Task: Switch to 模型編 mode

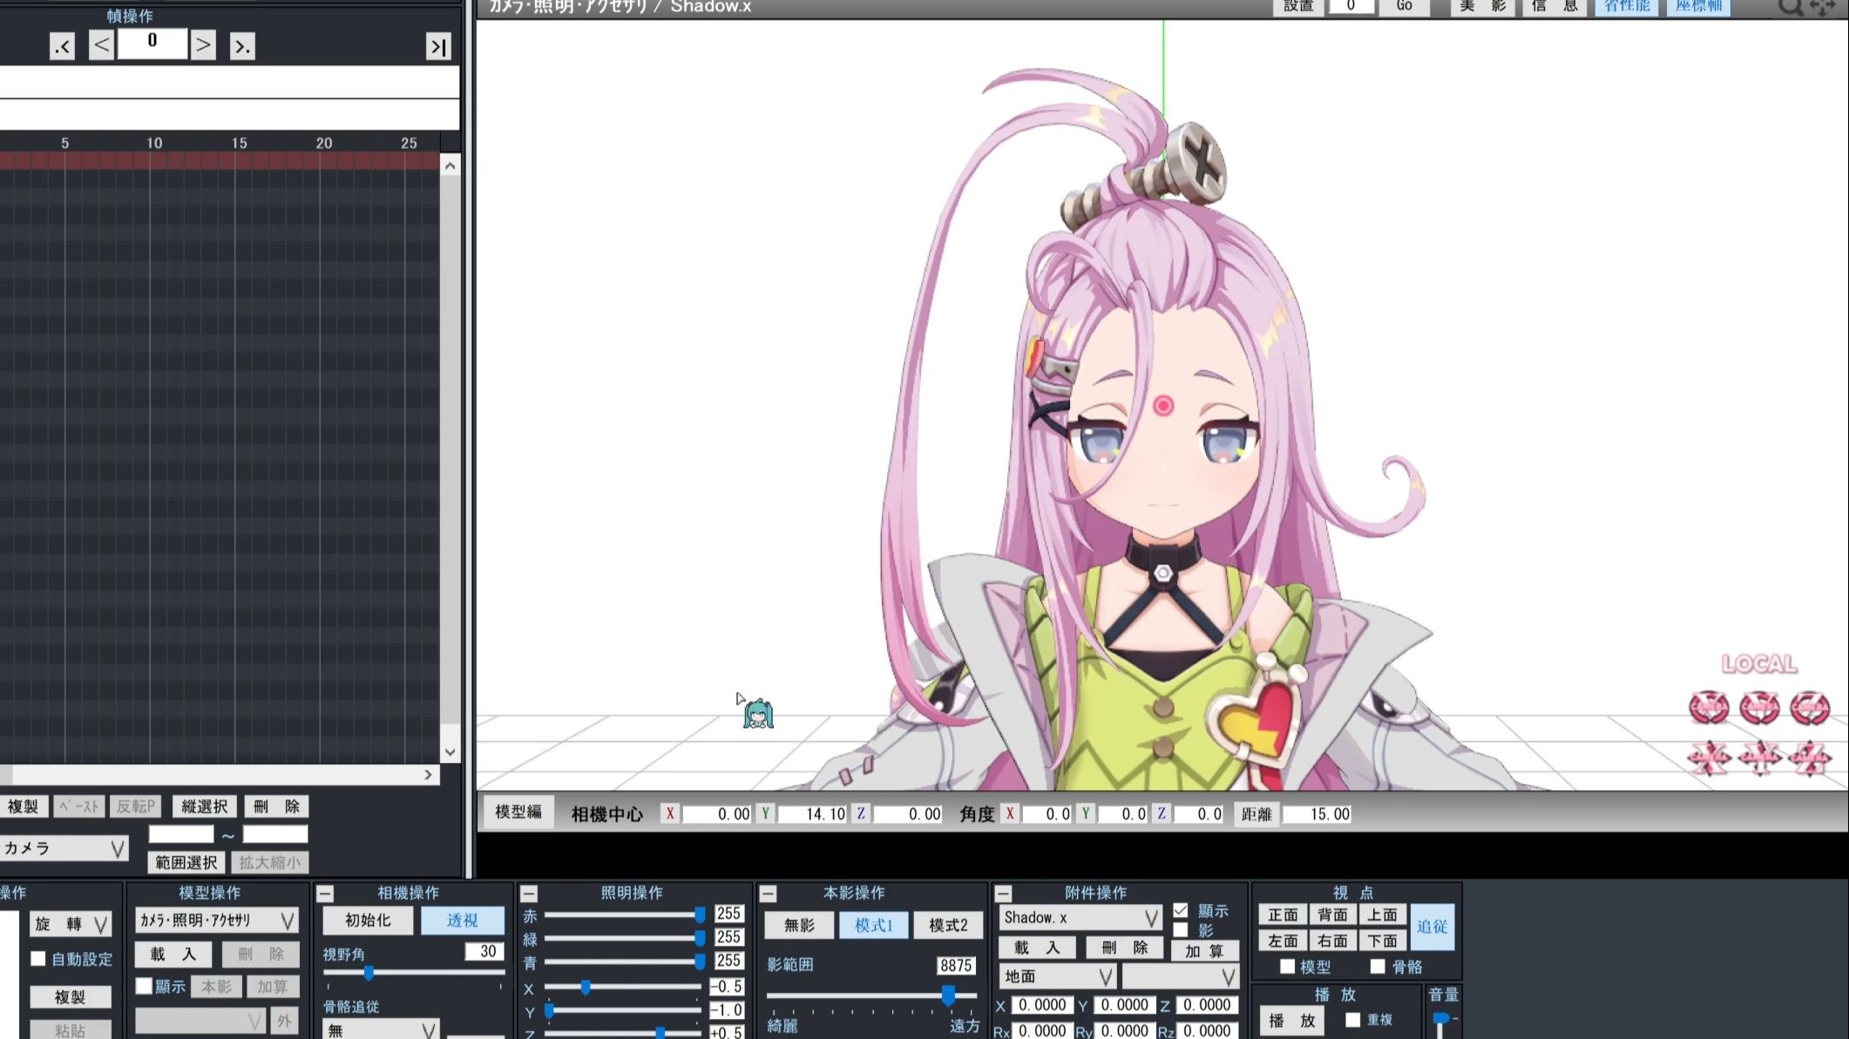Action: click(x=518, y=813)
